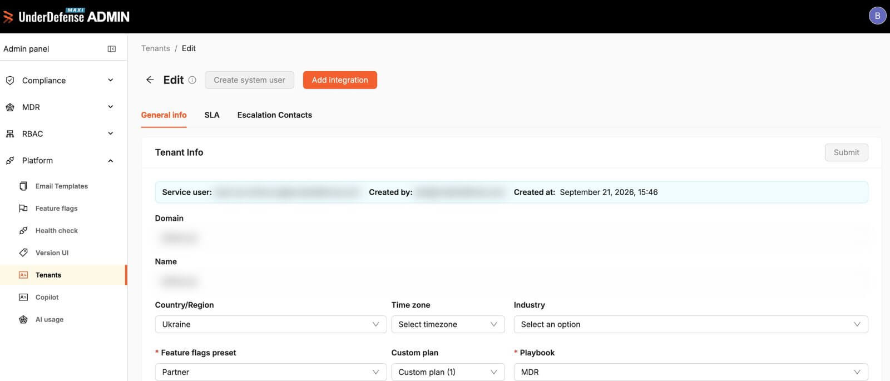Open the Custom plan dropdown
The width and height of the screenshot is (890, 381).
click(448, 372)
